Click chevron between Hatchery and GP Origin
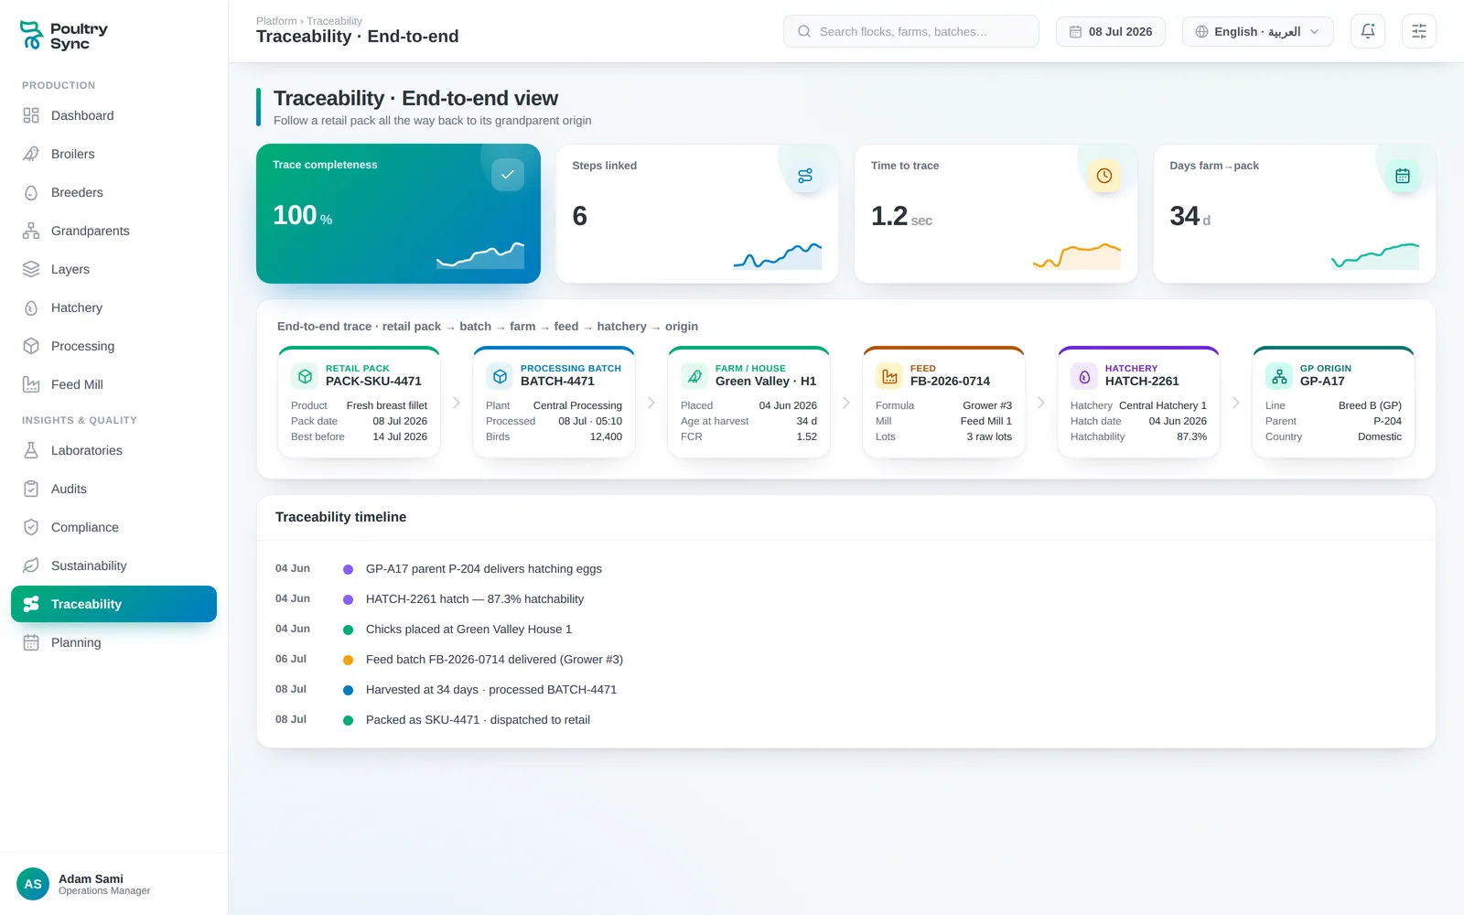Screen dimensions: 1464x915 coord(1236,403)
